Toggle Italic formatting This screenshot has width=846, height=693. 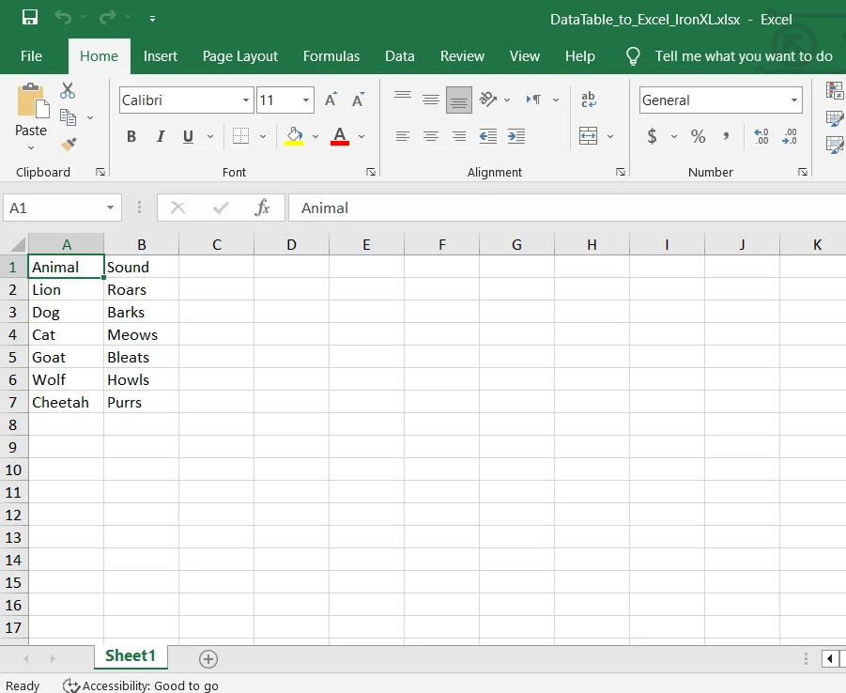point(160,137)
